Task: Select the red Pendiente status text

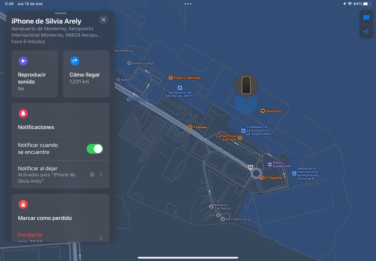Action: coord(30,235)
